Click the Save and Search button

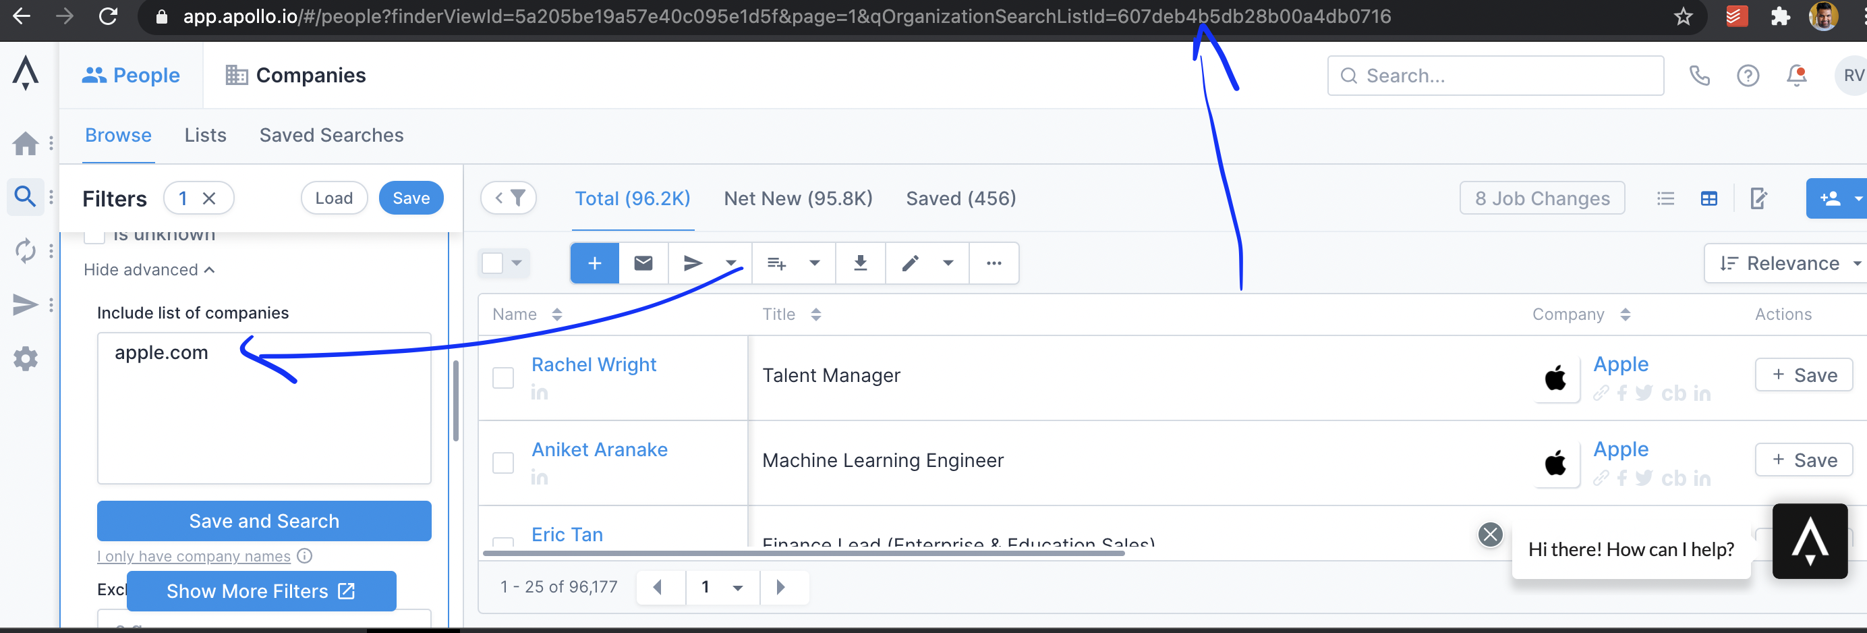tap(264, 520)
